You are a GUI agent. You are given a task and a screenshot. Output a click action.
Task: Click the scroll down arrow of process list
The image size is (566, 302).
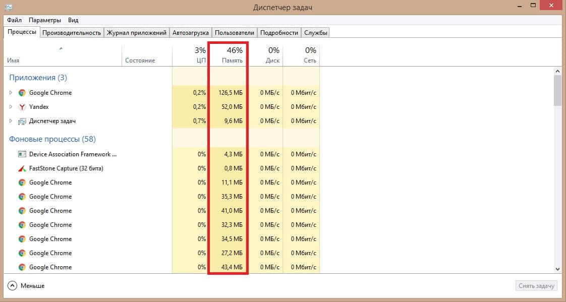pyautogui.click(x=557, y=269)
